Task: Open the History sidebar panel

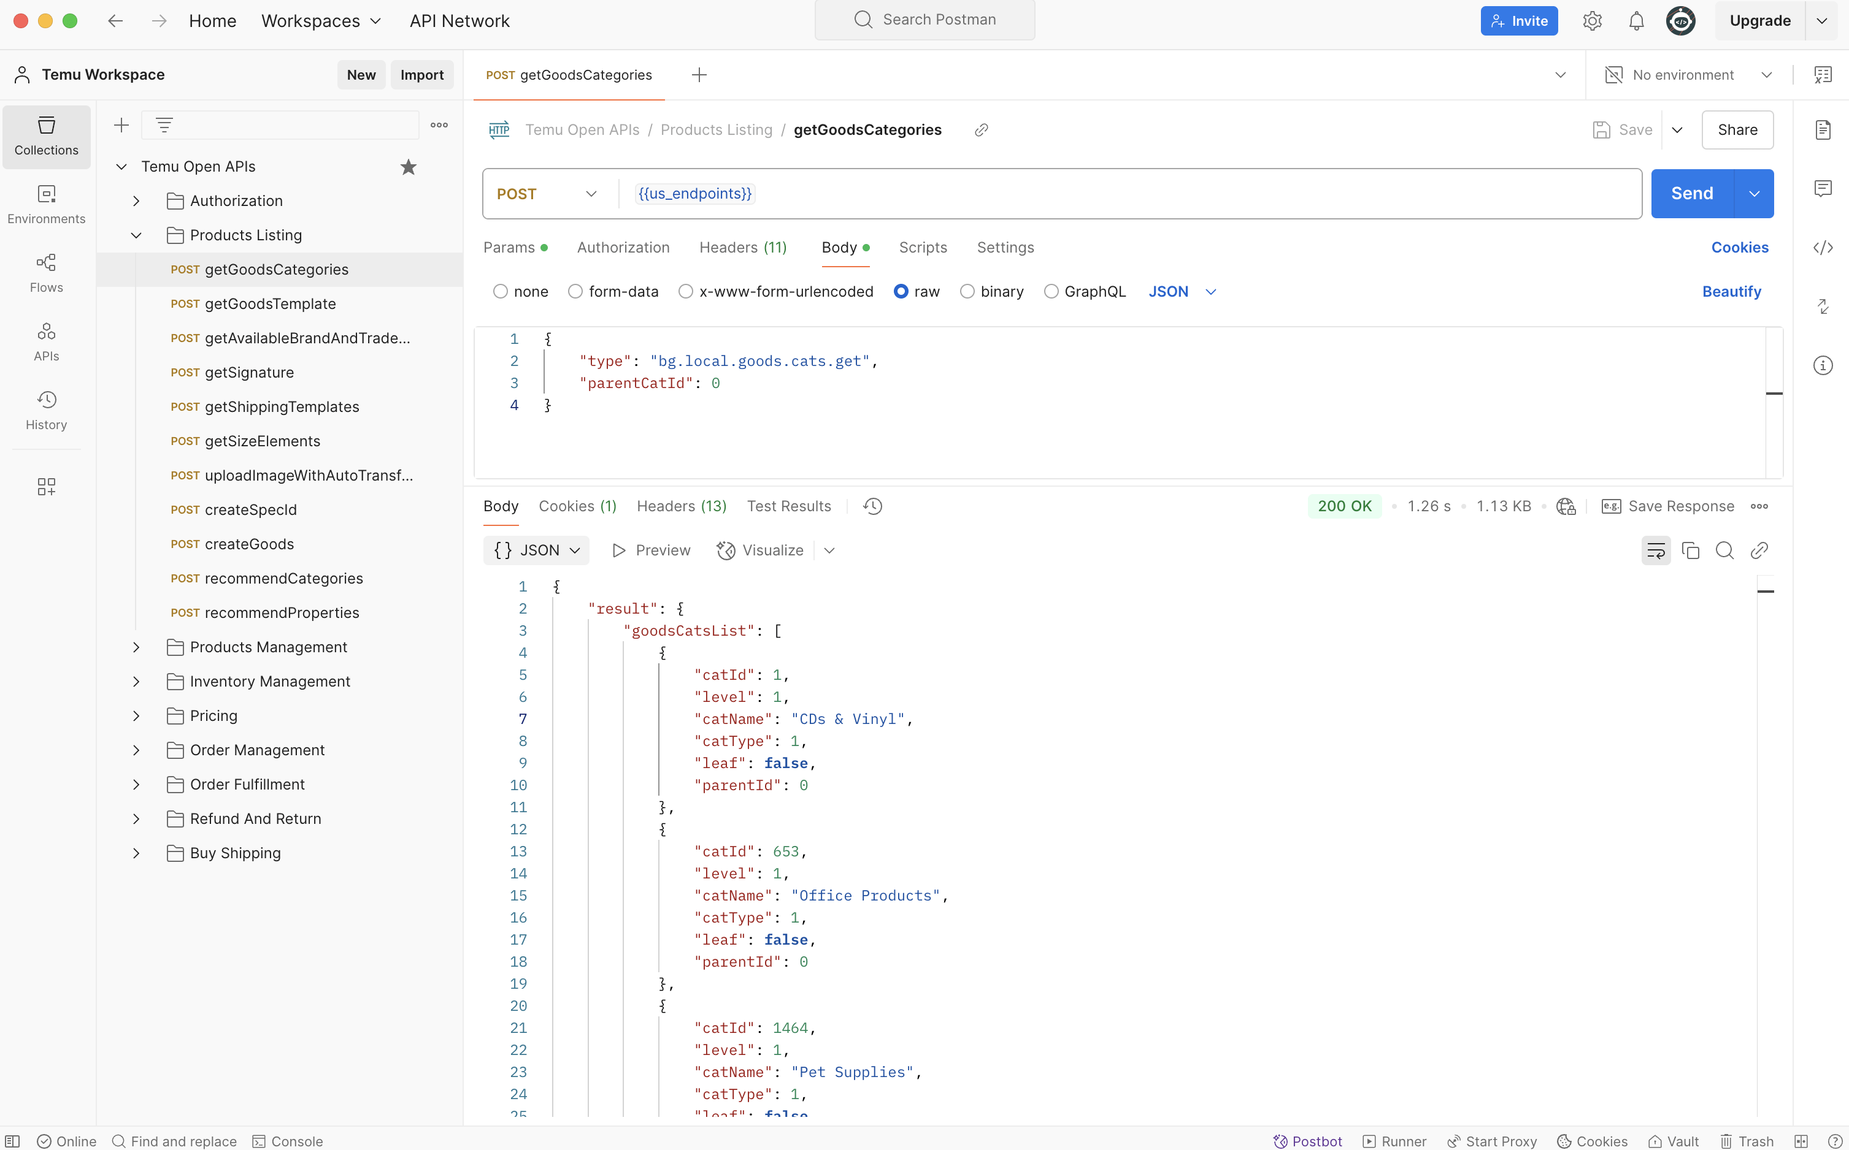Action: 47,411
